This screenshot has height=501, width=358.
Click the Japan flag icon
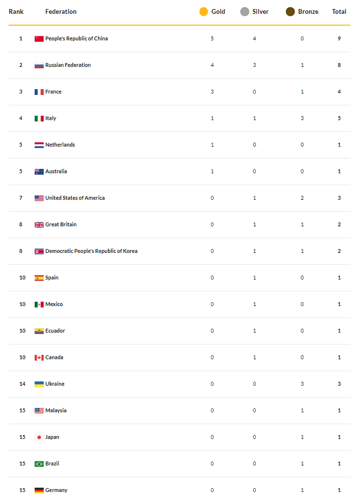39,438
